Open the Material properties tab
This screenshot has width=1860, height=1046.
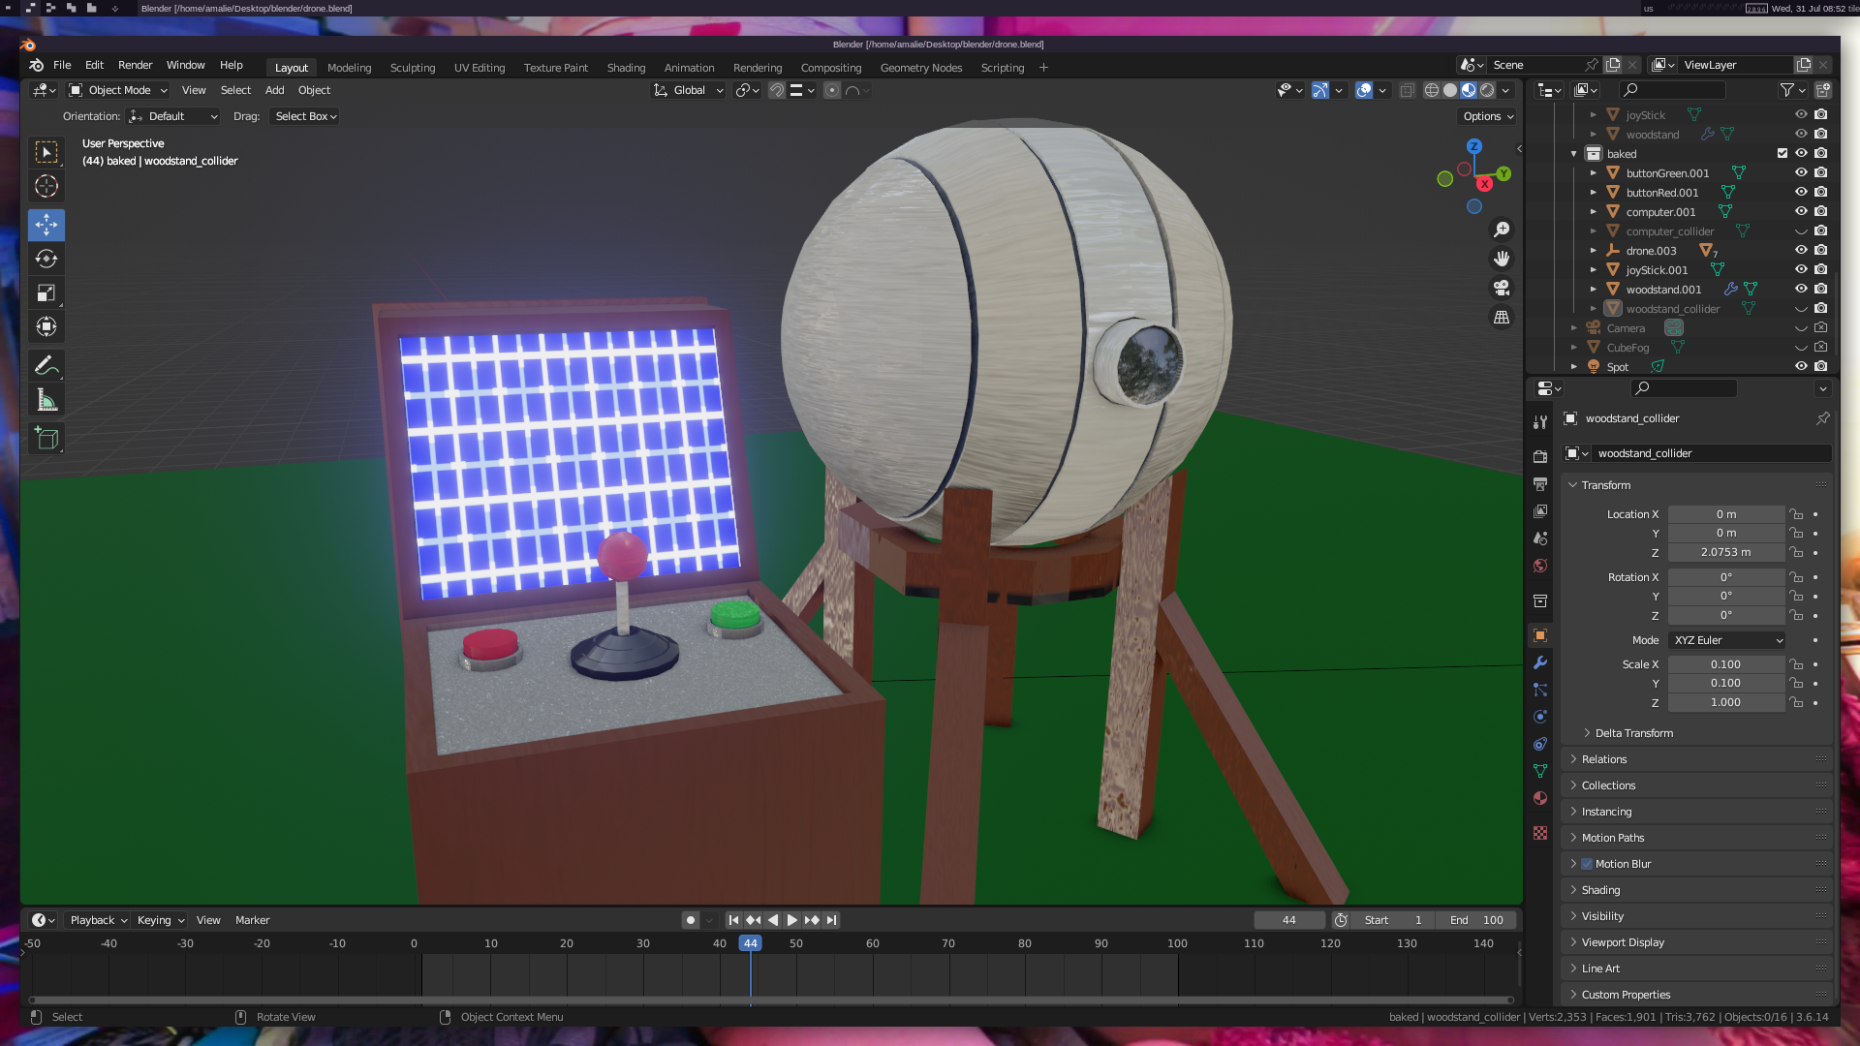coord(1540,798)
